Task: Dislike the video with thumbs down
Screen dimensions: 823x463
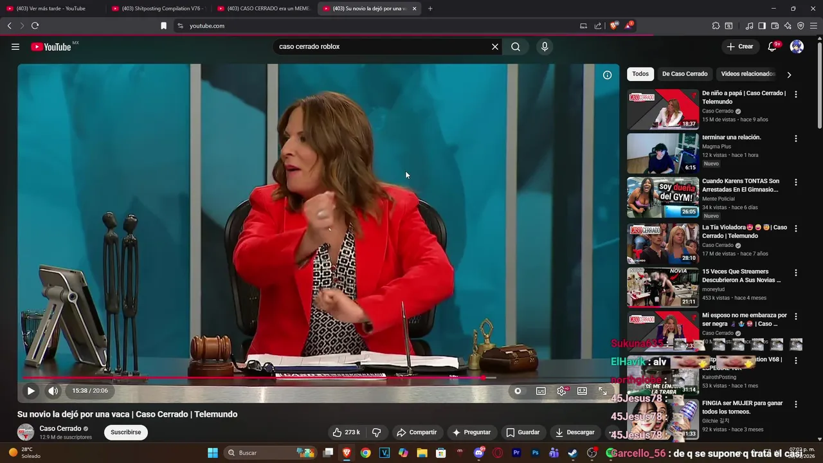Action: (377, 432)
